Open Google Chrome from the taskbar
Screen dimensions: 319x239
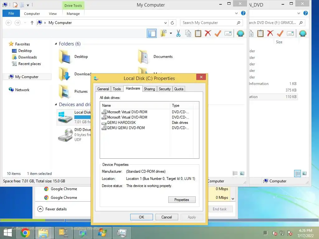tap(25, 233)
